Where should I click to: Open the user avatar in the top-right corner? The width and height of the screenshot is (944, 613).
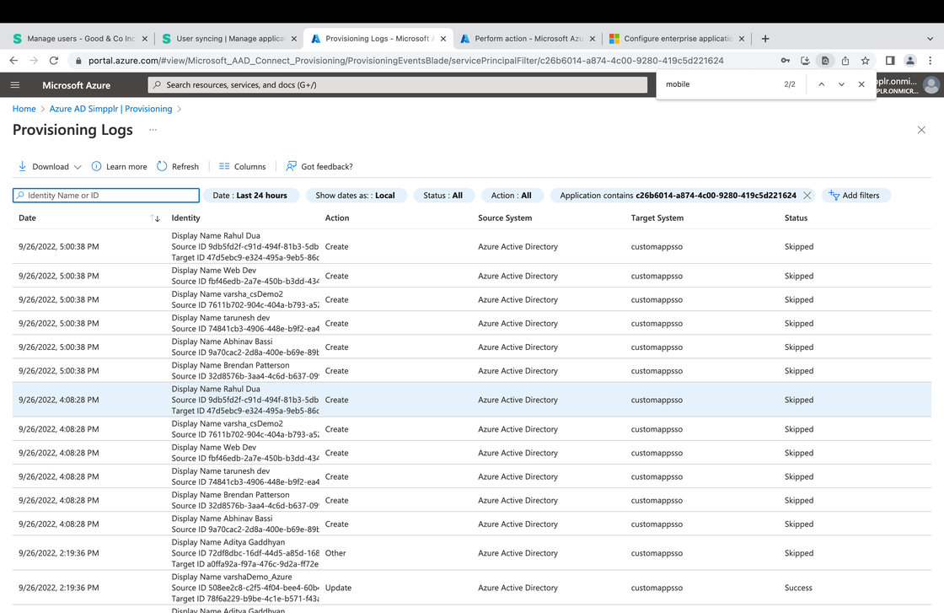pyautogui.click(x=931, y=84)
